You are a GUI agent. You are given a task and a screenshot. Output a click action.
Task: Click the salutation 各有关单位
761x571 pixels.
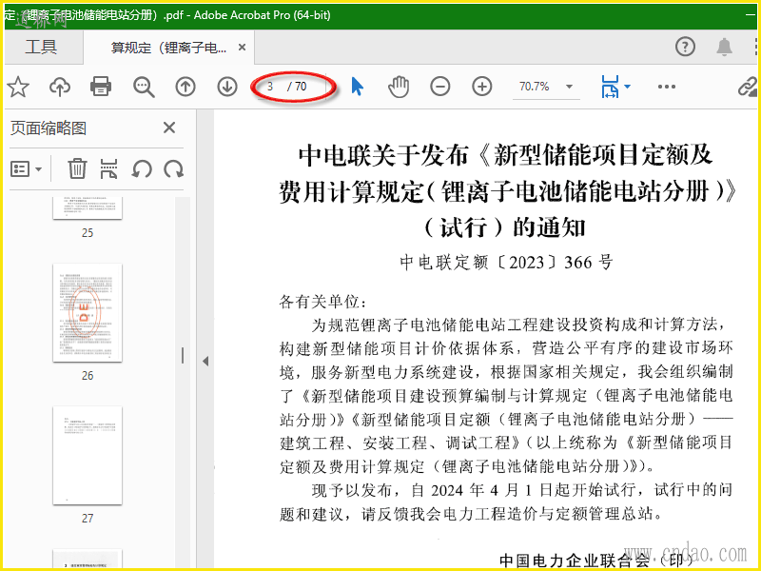coord(322,302)
